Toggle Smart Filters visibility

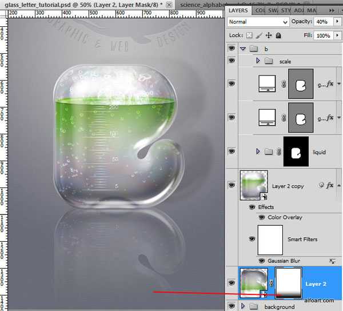tap(252, 239)
